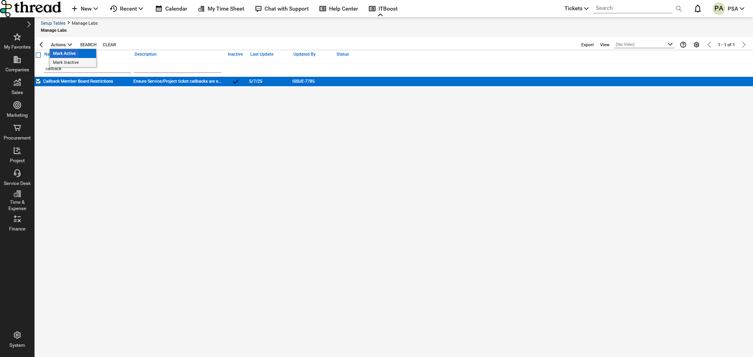Sort by Last Update column header
Image resolution: width=753 pixels, height=357 pixels.
tap(262, 54)
